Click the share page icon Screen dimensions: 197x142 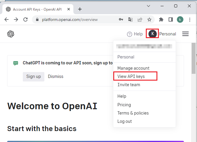coord(140,20)
